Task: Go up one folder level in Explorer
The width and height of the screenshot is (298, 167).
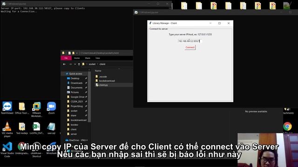Action: [x=79, y=64]
